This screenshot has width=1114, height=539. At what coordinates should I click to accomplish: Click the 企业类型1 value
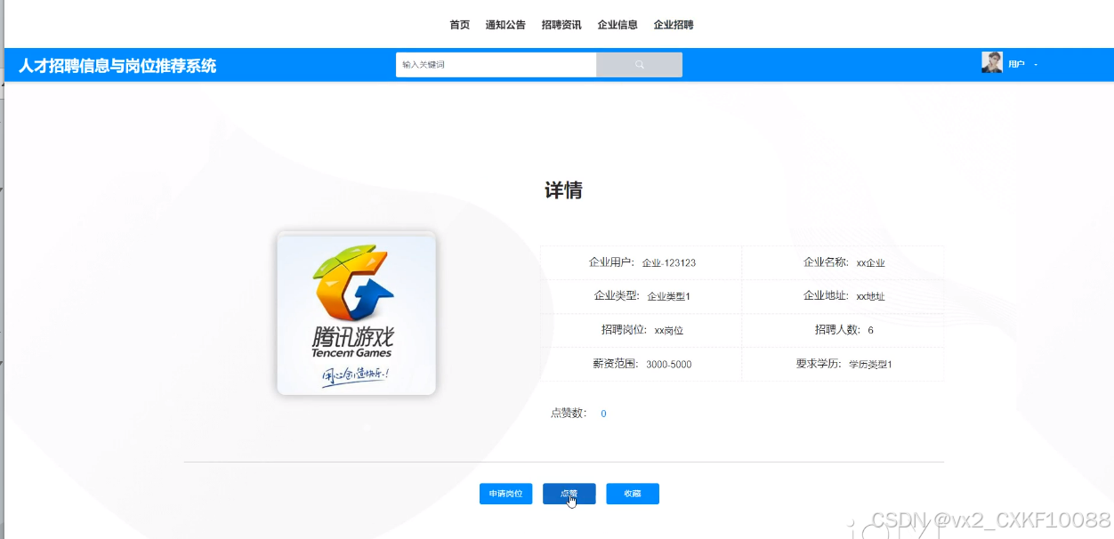click(669, 296)
